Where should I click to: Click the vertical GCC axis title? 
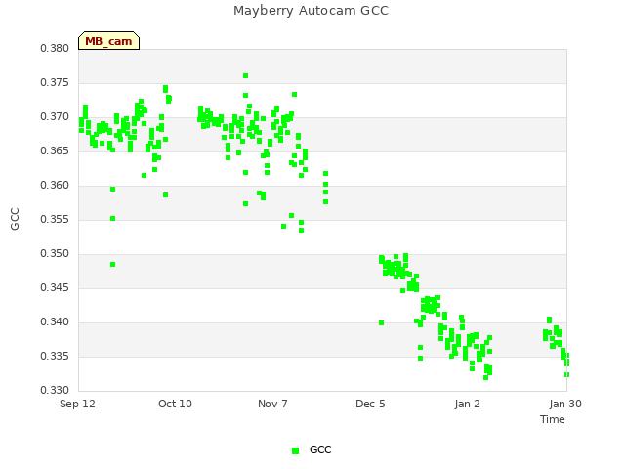[x=15, y=219]
